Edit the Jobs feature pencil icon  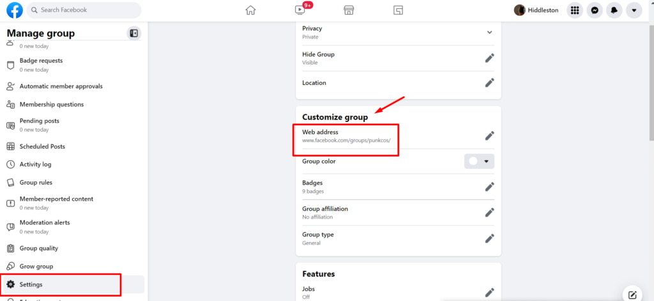490,293
